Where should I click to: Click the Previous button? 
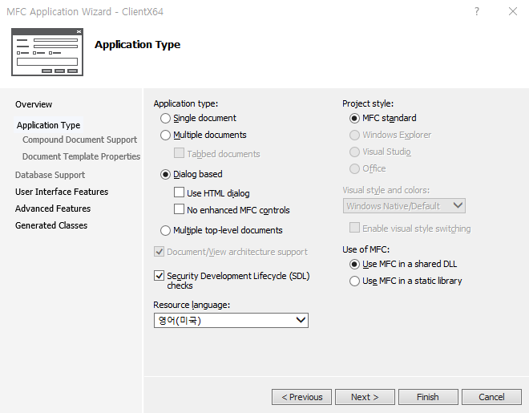coord(301,397)
